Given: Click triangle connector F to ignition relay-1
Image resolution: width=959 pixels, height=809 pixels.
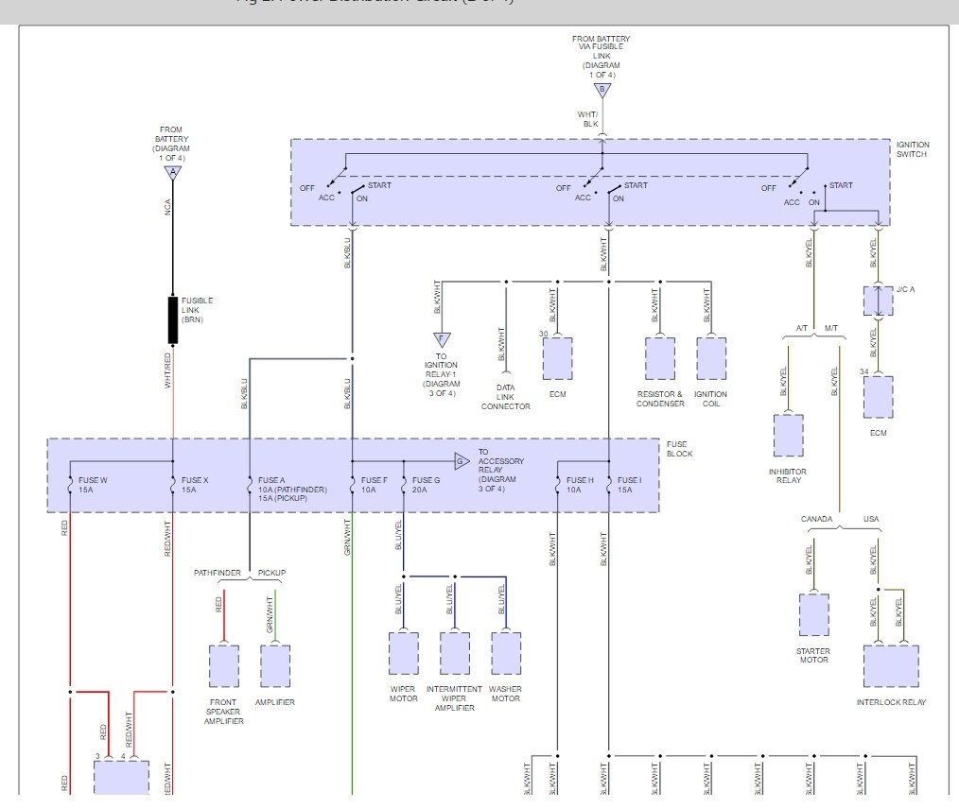Looking at the screenshot, I should [442, 339].
